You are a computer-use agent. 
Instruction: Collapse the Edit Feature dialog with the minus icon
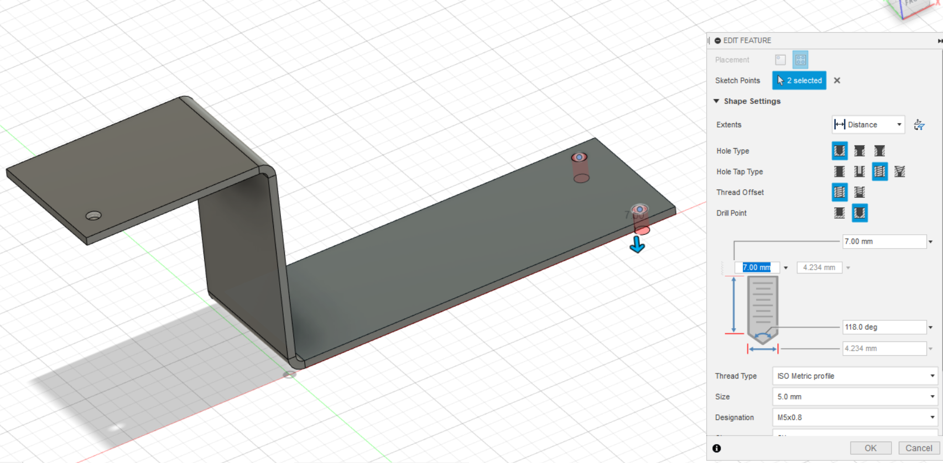pyautogui.click(x=717, y=41)
